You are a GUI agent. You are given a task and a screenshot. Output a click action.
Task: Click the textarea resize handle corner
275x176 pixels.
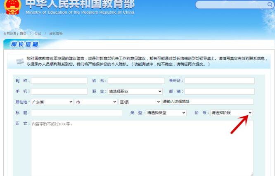(251, 174)
